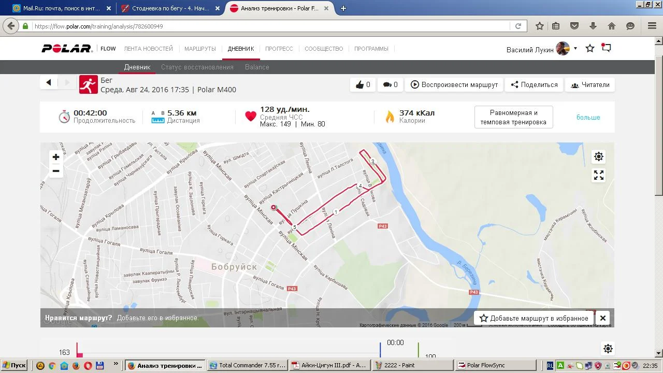Image resolution: width=663 pixels, height=373 pixels.
Task: Go to previous training with left arrow
Action: [x=49, y=82]
